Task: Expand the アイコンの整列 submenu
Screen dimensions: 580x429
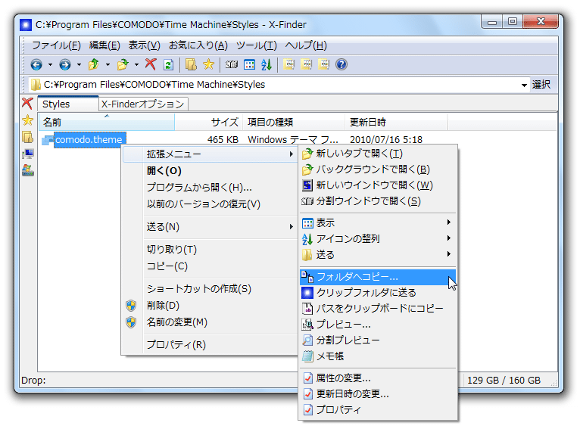Action: tap(377, 238)
